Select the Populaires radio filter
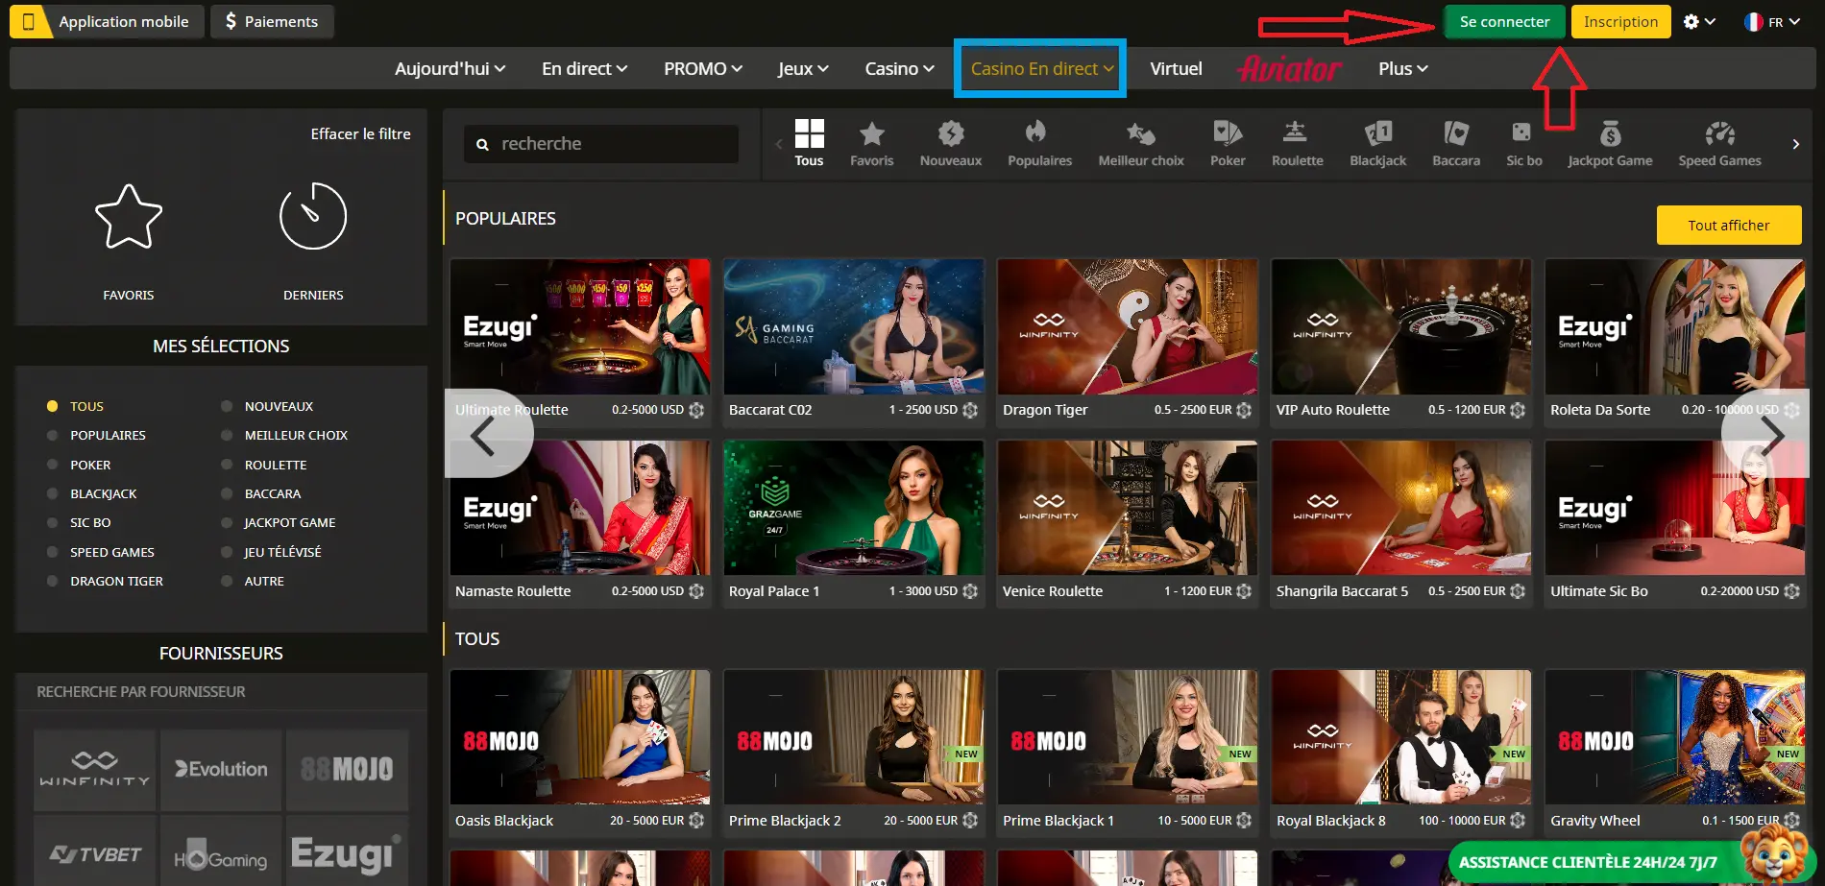Image resolution: width=1825 pixels, height=886 pixels. (53, 436)
